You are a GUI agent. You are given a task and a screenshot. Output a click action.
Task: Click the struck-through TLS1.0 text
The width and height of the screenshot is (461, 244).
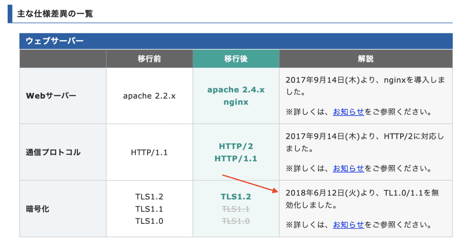(x=236, y=221)
